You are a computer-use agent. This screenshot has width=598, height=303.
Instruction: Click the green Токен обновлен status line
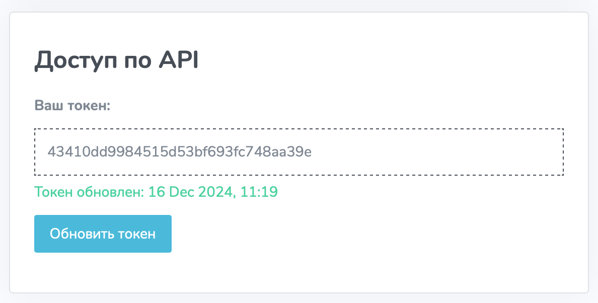coord(156,191)
